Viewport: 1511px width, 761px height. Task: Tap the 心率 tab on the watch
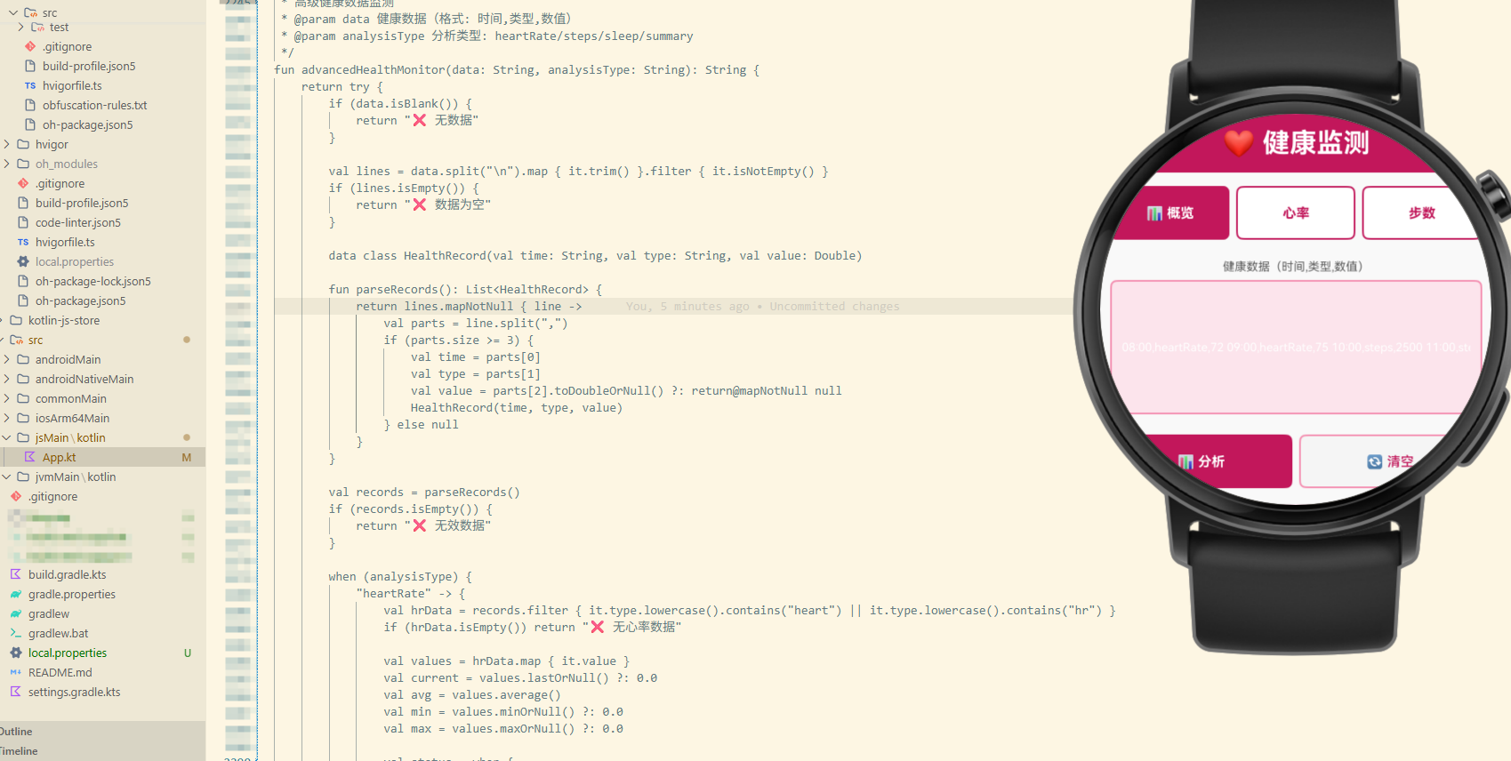1296,213
